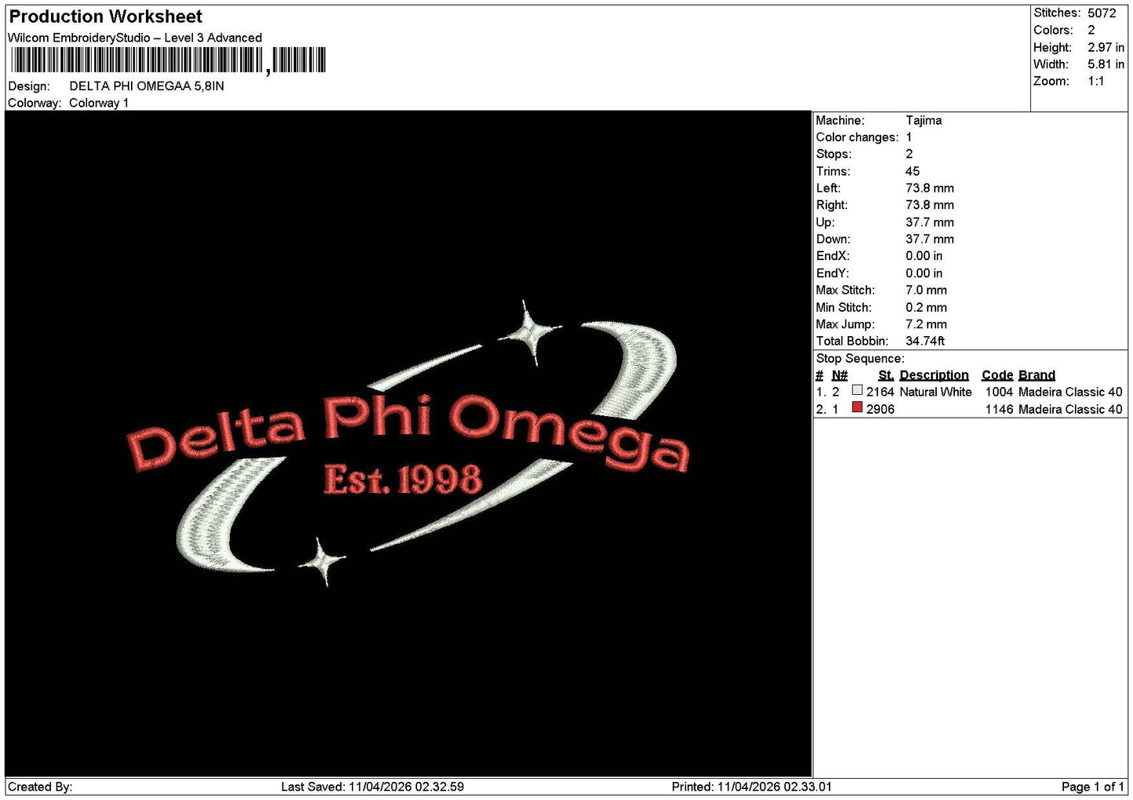
Task: Click the Colors count 2
Action: coord(1091,31)
